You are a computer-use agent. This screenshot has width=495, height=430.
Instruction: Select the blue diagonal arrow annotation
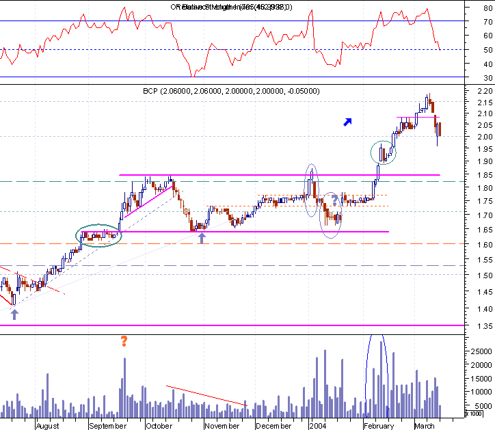(347, 122)
